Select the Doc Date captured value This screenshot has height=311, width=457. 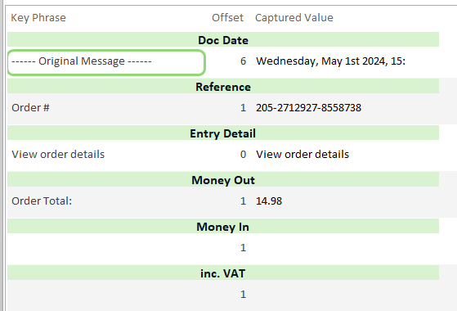[x=330, y=61]
